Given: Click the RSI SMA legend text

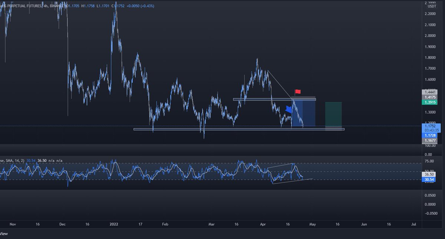Looking at the screenshot, I should pos(12,161).
